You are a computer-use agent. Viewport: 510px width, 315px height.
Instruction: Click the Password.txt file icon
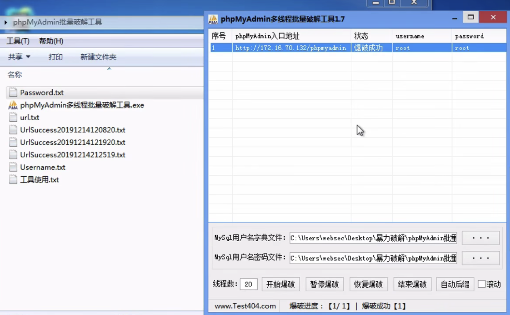tap(13, 93)
